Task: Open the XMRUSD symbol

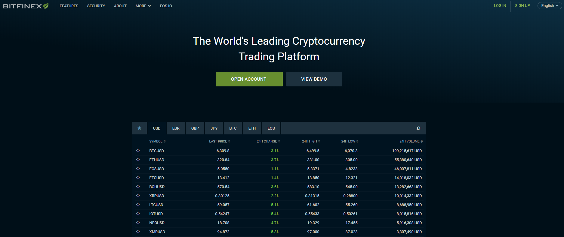Action: pyautogui.click(x=157, y=232)
